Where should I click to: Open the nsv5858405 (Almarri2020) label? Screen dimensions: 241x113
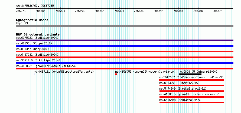coord(198,72)
